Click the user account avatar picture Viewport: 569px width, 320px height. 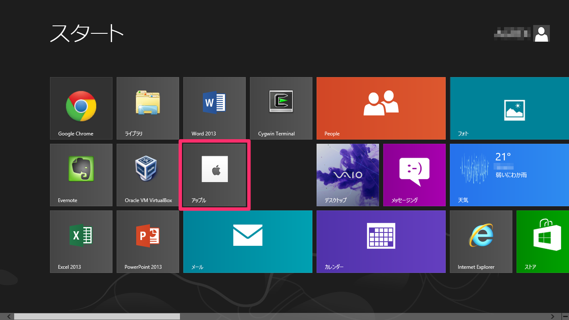click(x=541, y=33)
